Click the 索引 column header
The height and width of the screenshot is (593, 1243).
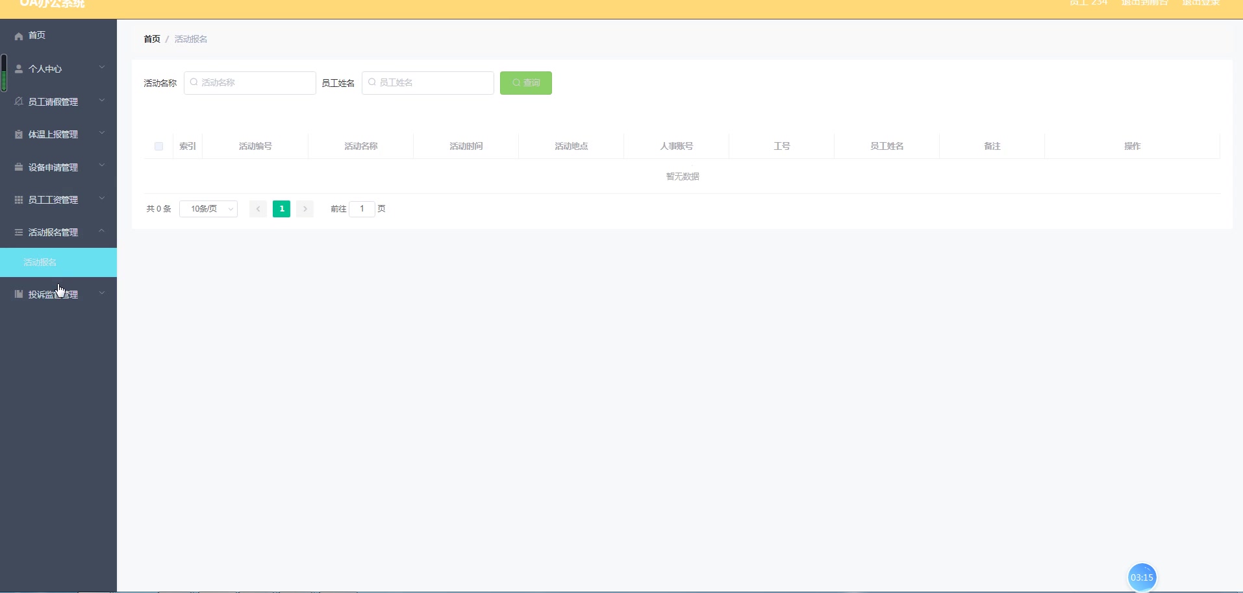(x=188, y=147)
